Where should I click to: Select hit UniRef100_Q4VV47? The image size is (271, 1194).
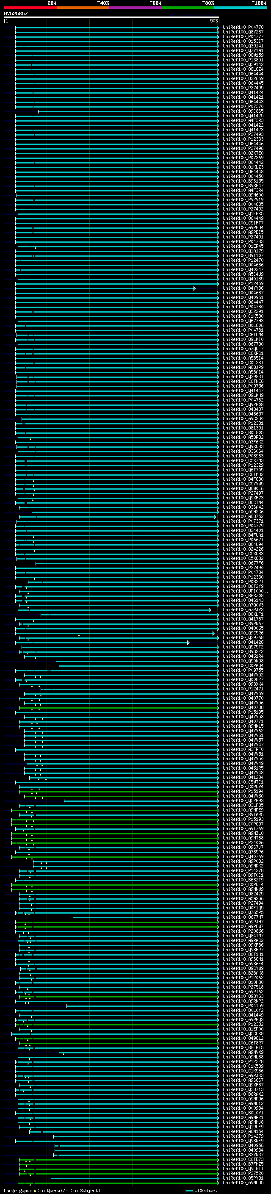(x=243, y=745)
